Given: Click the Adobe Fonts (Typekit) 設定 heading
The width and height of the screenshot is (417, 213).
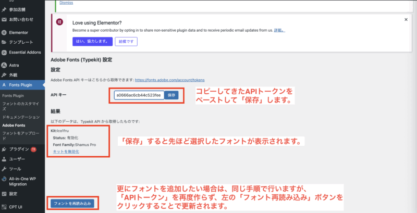Looking at the screenshot, I should click(x=81, y=60).
